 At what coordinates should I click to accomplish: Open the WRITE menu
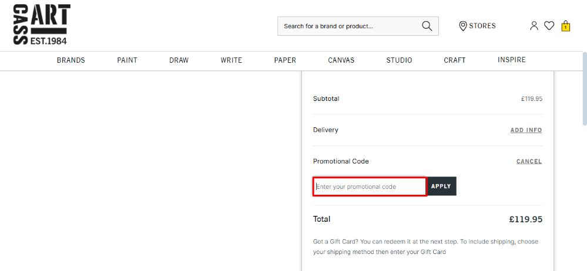(x=232, y=60)
